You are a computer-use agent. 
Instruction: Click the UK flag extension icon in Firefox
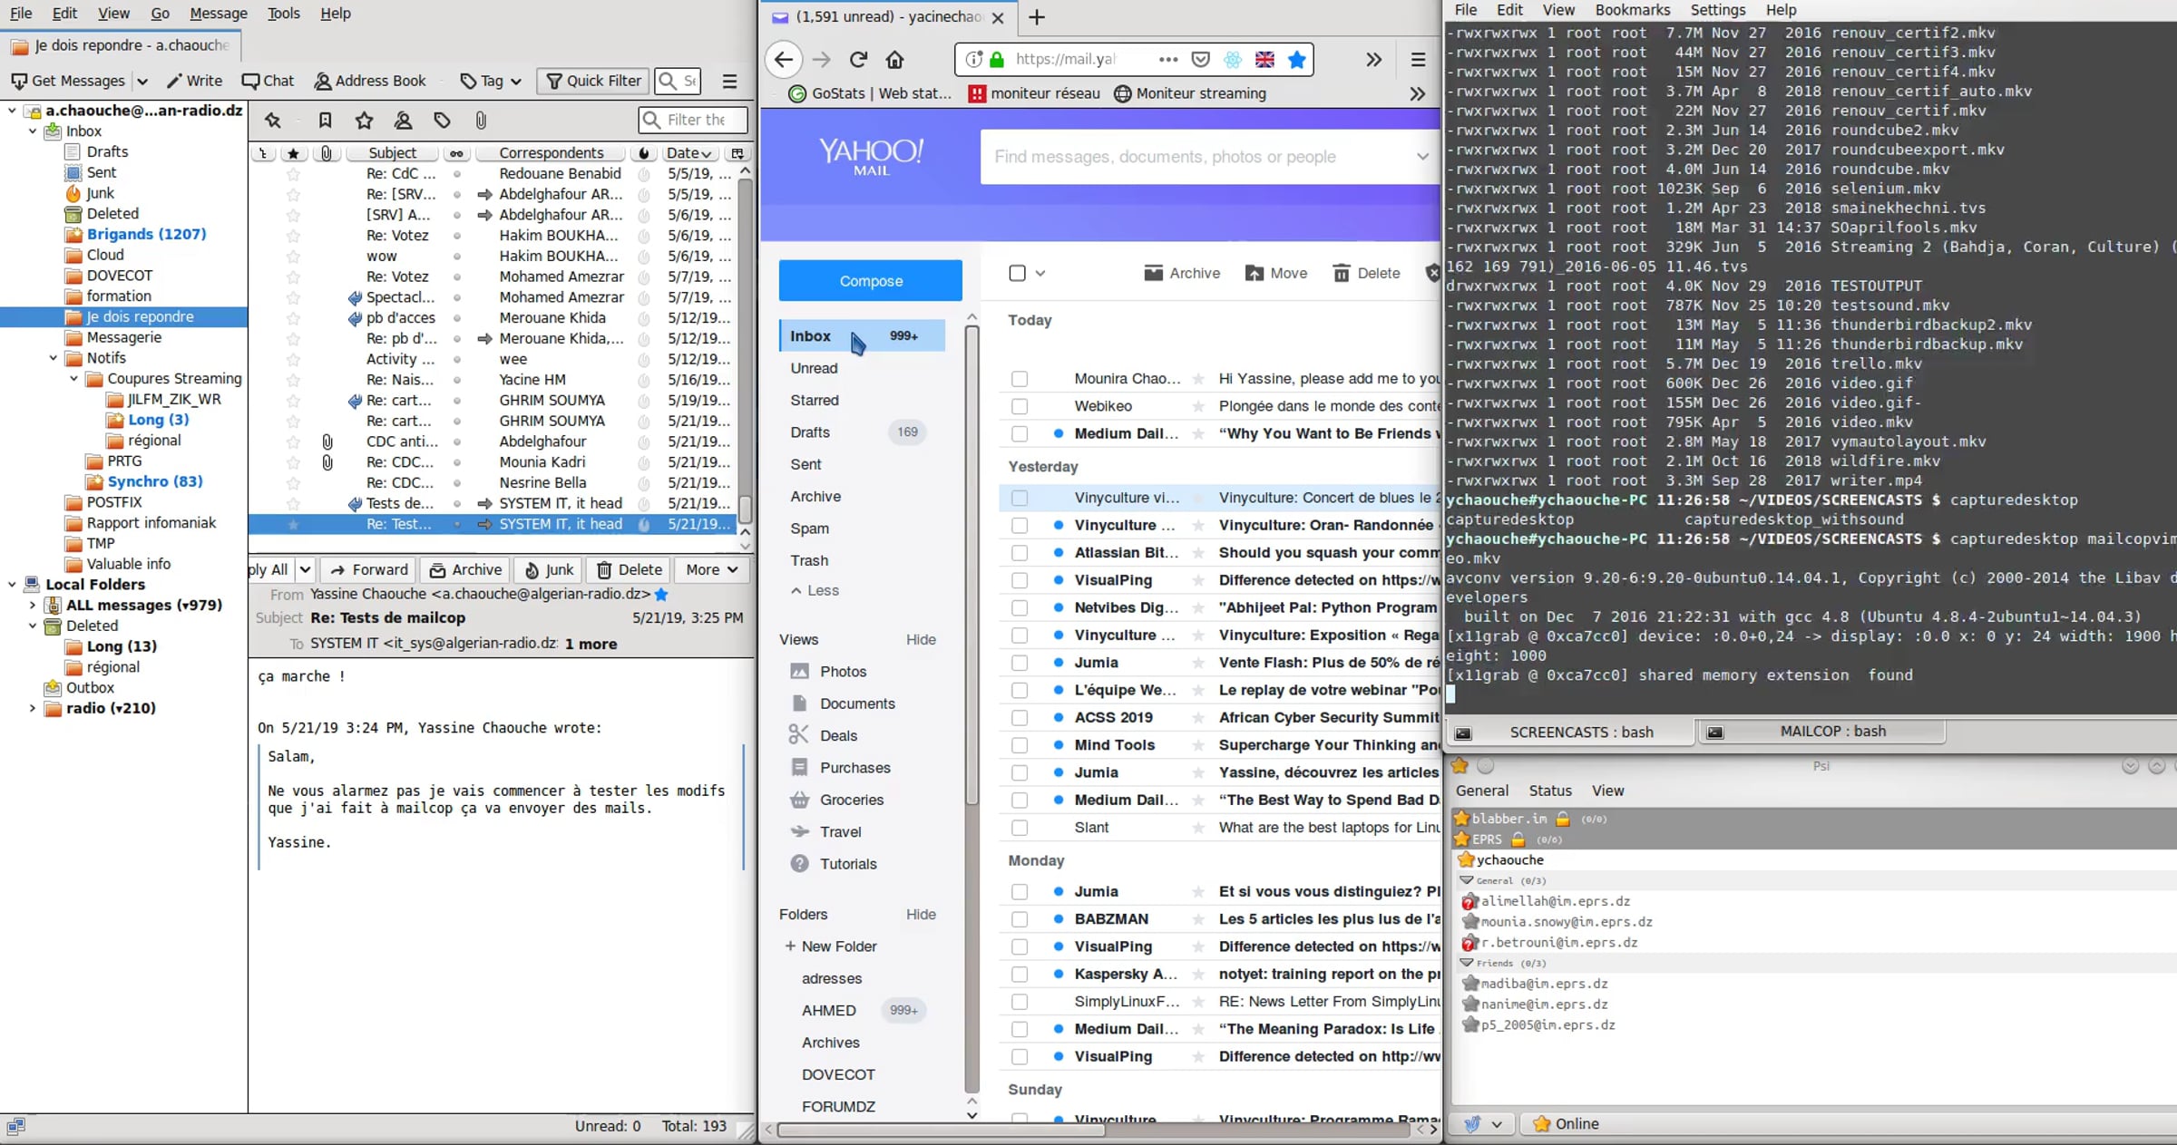1264,60
